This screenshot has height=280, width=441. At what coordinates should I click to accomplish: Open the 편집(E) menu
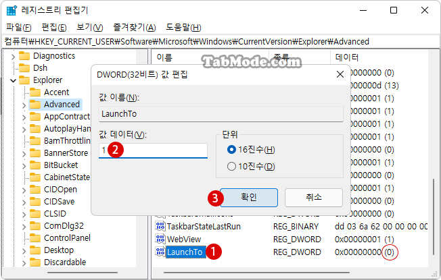(53, 27)
